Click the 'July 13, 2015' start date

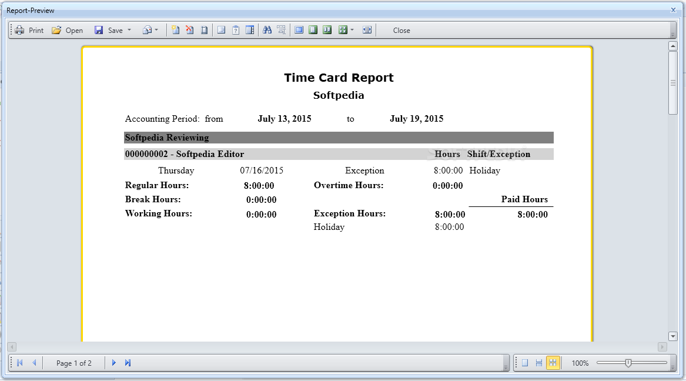(285, 119)
